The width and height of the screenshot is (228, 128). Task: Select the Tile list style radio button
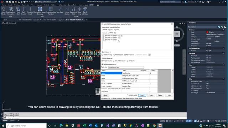coord(115,30)
